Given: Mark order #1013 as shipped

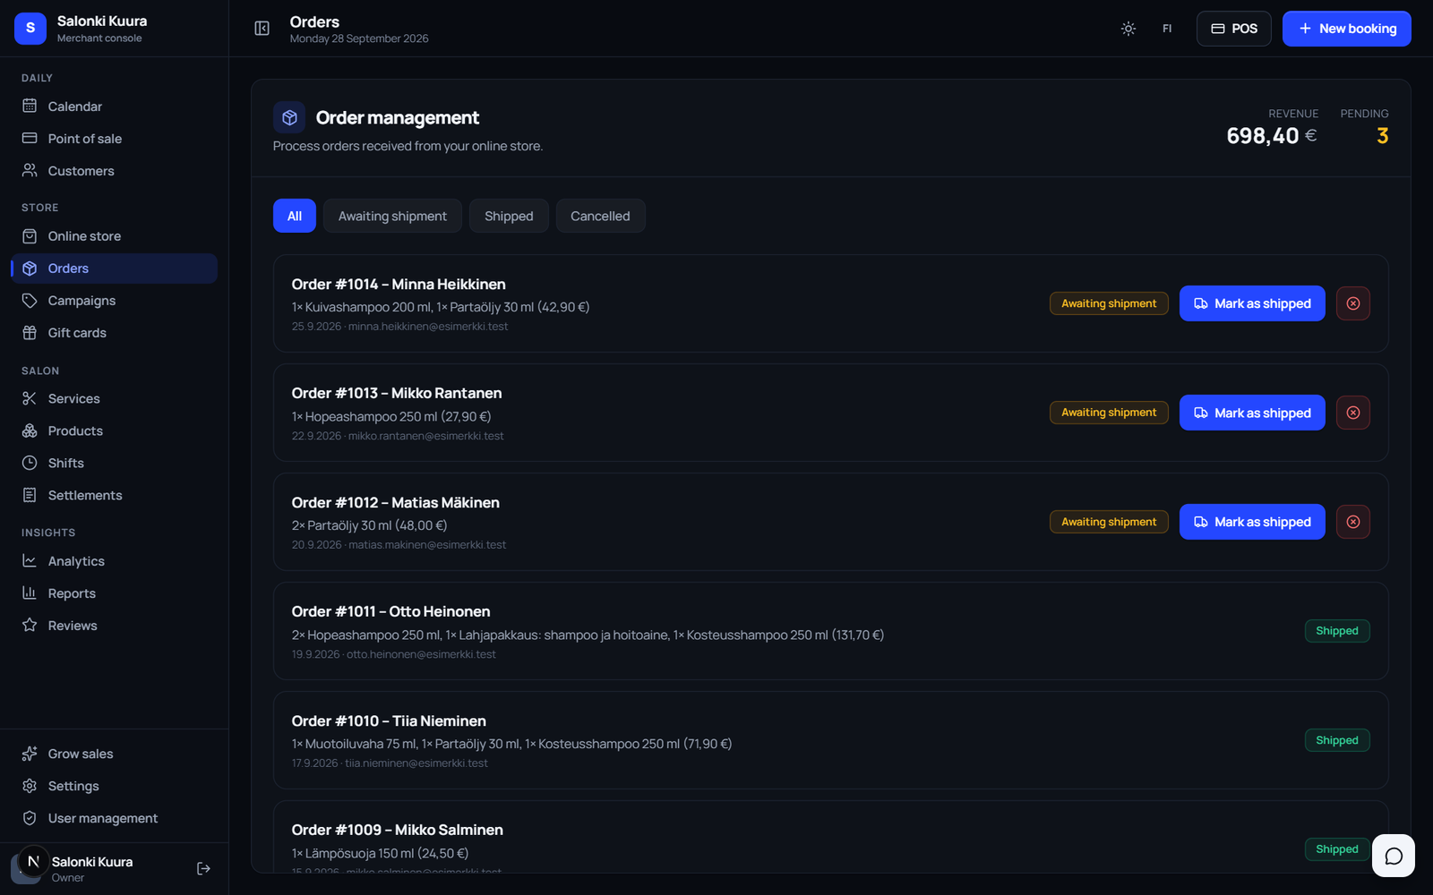Looking at the screenshot, I should 1252,413.
